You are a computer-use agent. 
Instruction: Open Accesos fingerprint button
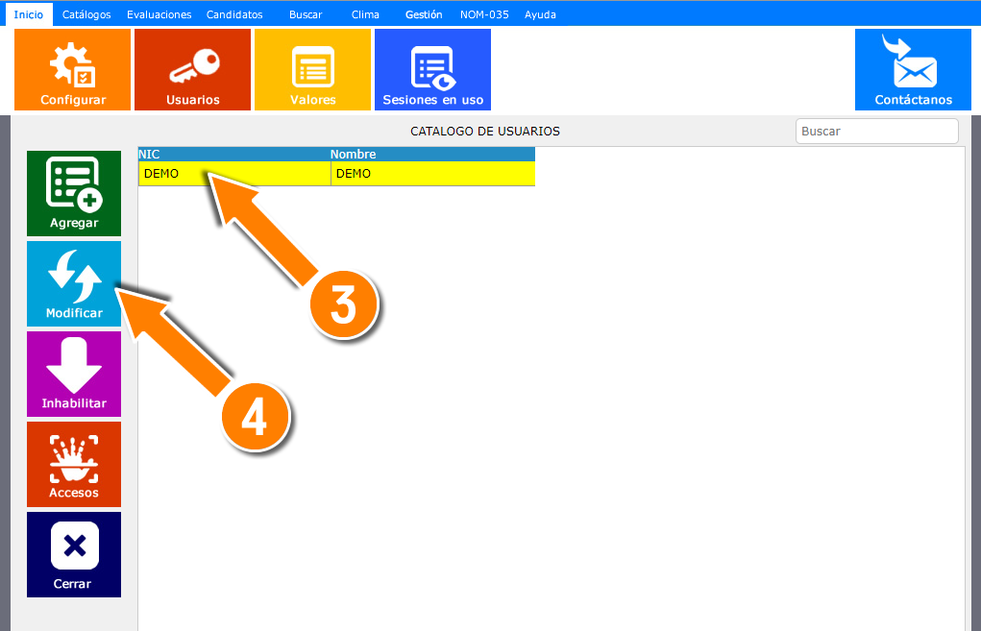tap(74, 464)
